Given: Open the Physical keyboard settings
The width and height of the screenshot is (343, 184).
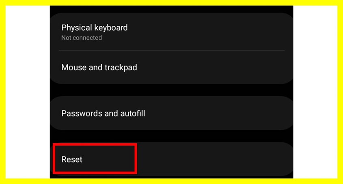Looking at the screenshot, I should click(x=170, y=32).
